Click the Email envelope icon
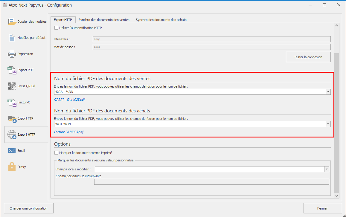The width and height of the screenshot is (346, 217). coord(12,151)
